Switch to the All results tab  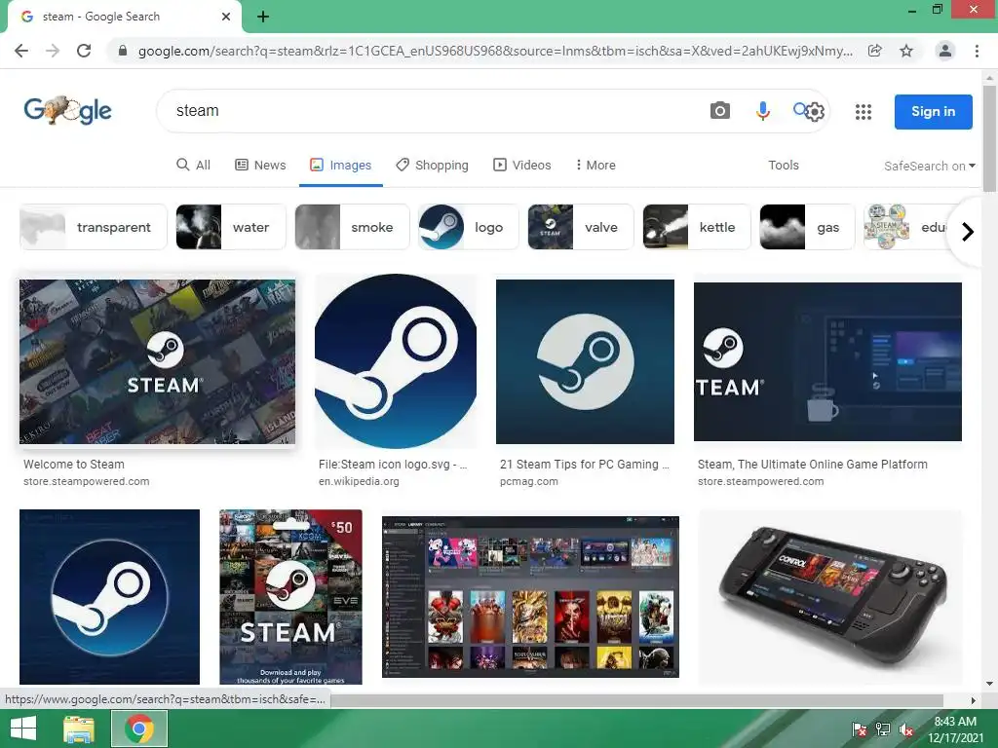tap(193, 165)
